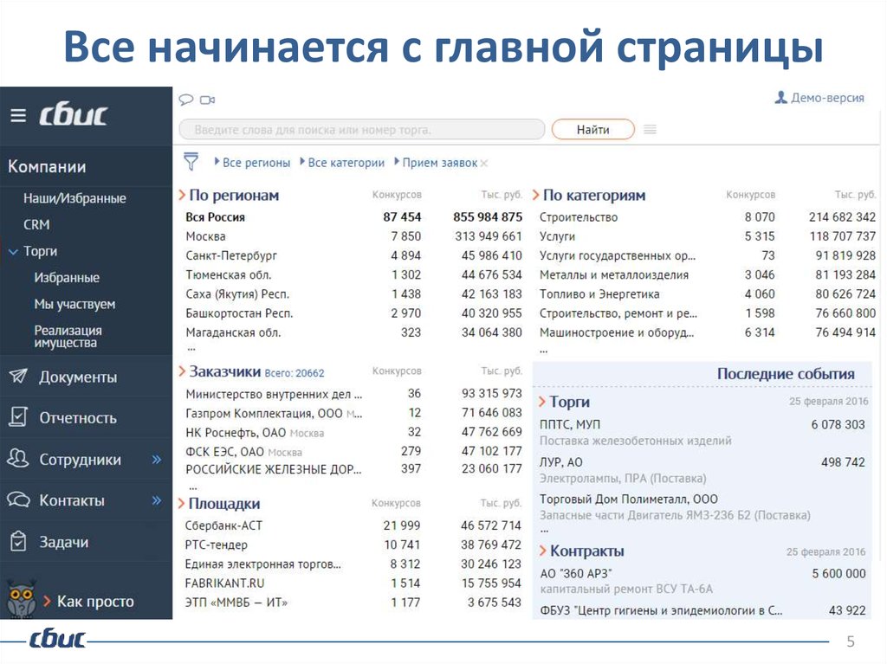
Task: Click the video call icon
Action: click(206, 100)
